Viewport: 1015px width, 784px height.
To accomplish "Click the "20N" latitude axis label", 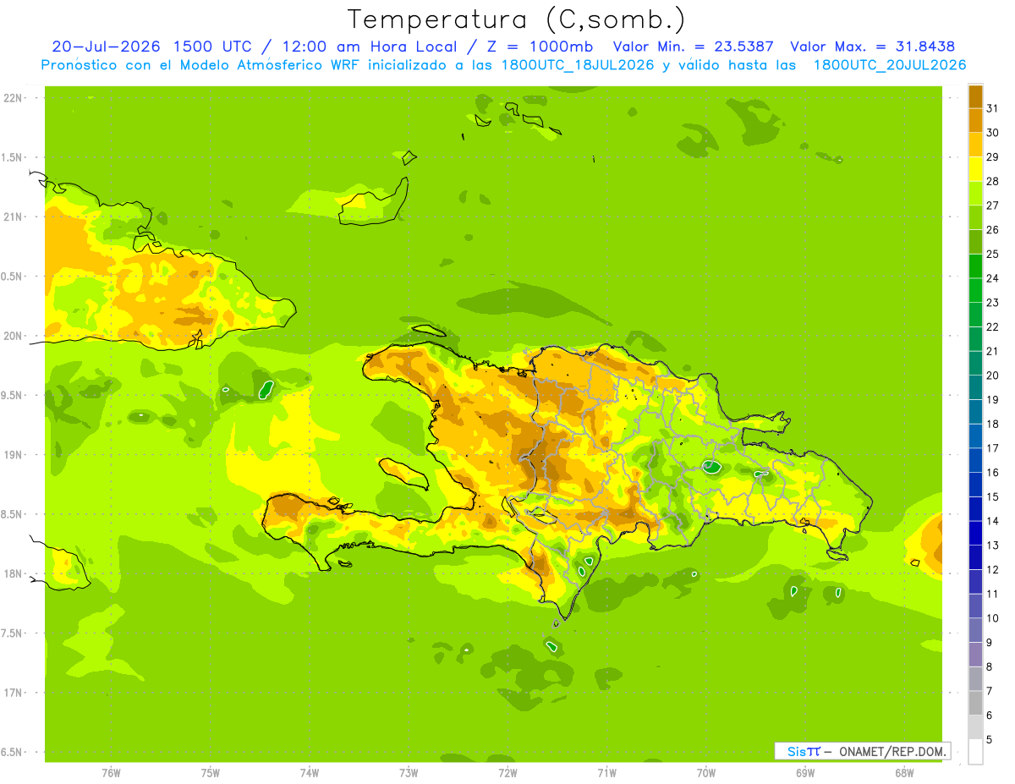I will pyautogui.click(x=13, y=336).
